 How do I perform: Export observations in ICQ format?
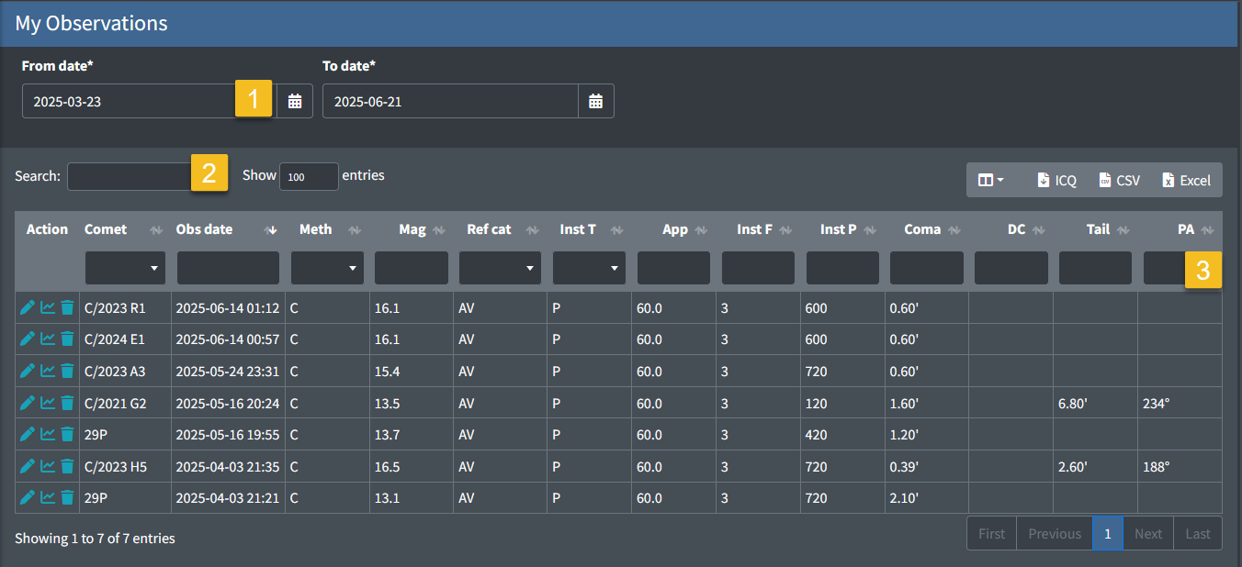1056,180
